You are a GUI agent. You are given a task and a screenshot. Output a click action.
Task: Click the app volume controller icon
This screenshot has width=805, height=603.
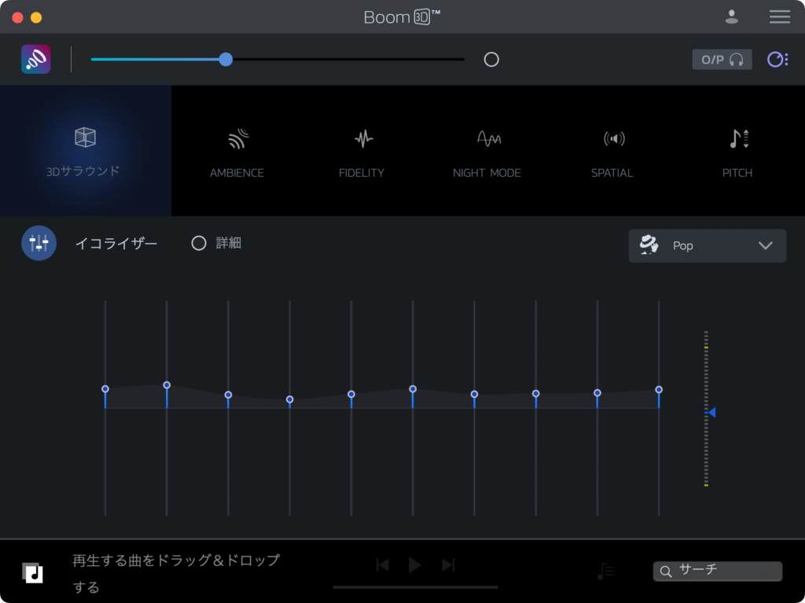pyautogui.click(x=777, y=60)
